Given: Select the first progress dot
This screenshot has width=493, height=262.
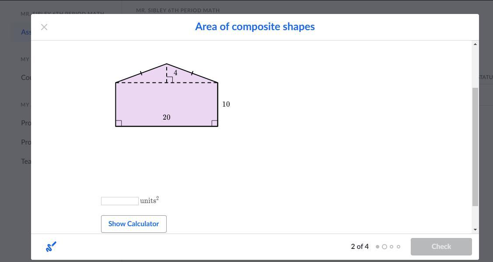Looking at the screenshot, I should point(377,247).
